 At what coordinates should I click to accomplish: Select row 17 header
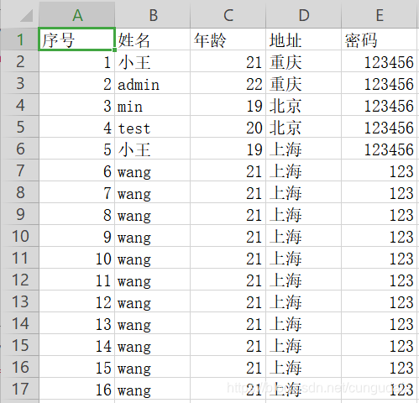pyautogui.click(x=19, y=389)
